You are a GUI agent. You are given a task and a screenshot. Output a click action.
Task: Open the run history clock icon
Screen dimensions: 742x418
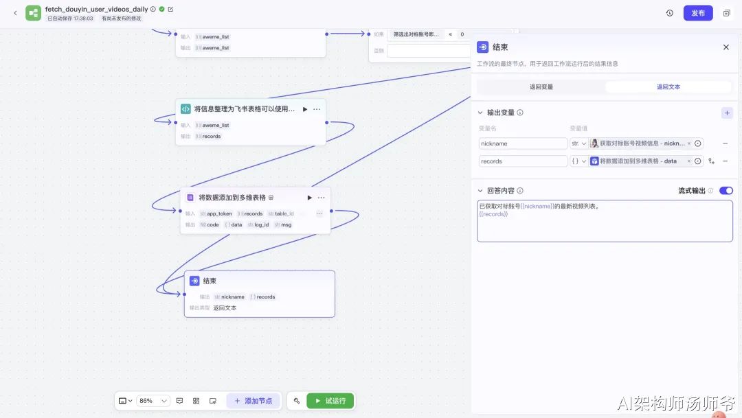[670, 13]
